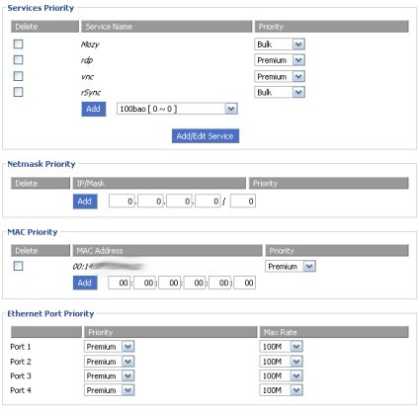Viewport: 420px width, 411px height.
Task: Click the netmask bits field after slash
Action: click(243, 201)
